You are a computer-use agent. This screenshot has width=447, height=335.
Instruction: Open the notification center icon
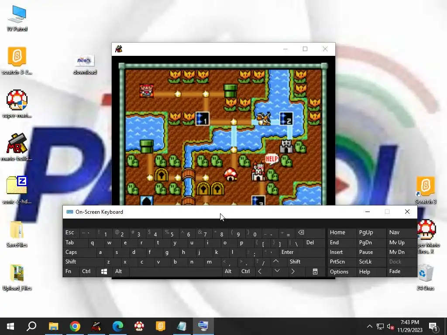[433, 326]
